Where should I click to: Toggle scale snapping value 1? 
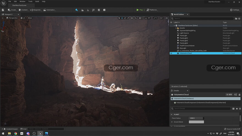(x=155, y=18)
